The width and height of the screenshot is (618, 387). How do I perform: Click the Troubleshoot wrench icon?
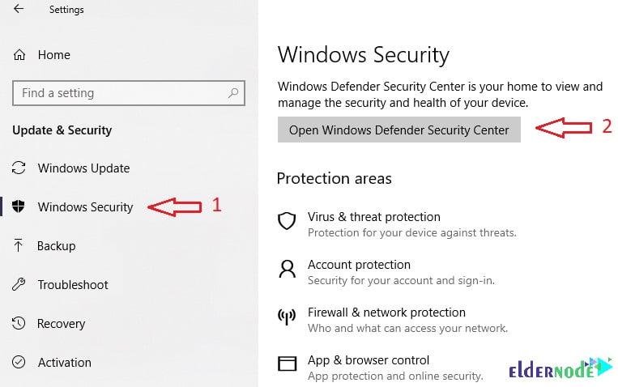pyautogui.click(x=19, y=284)
